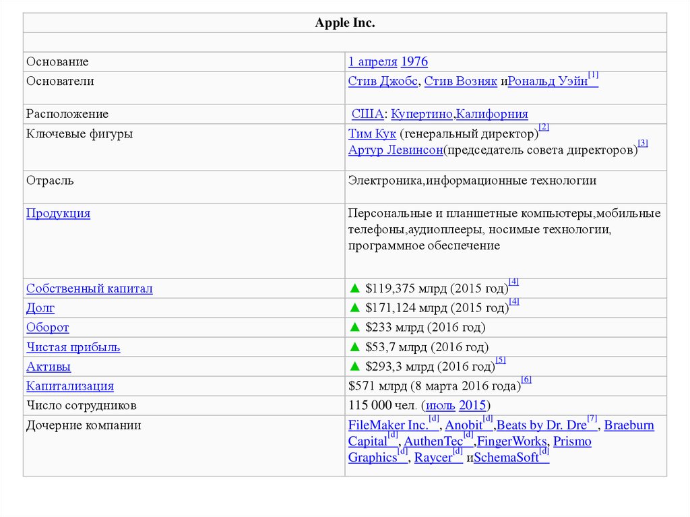
Task: Click the Артур Левинсон link
Action: [x=396, y=150]
